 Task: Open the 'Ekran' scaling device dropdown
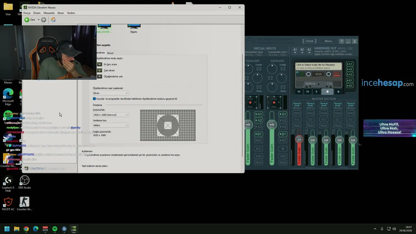click(x=110, y=93)
